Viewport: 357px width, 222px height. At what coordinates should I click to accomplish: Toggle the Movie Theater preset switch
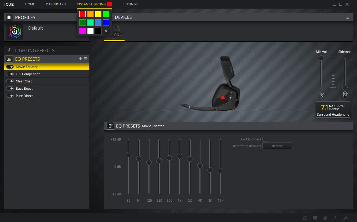click(x=10, y=67)
